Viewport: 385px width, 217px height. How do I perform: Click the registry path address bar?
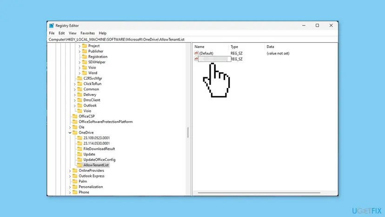(192, 40)
